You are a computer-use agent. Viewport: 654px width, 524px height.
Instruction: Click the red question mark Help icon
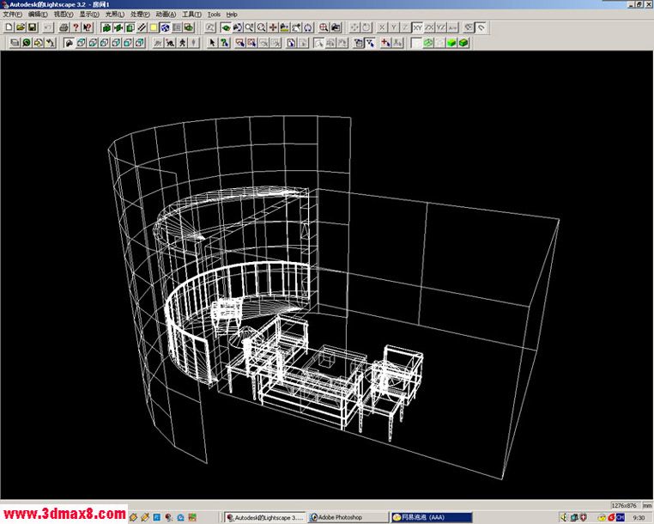pos(76,27)
